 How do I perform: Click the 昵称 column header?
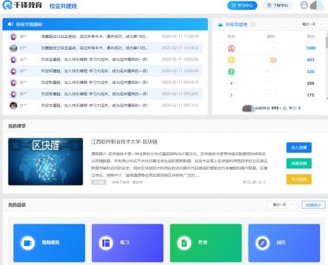[x=271, y=36]
